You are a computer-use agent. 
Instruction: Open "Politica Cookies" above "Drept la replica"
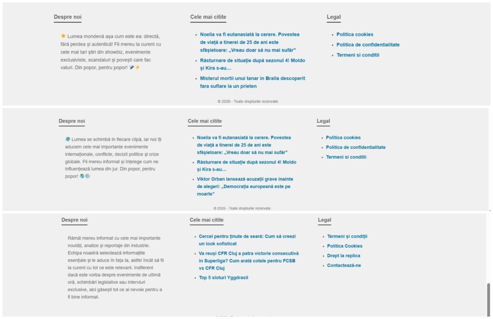(x=345, y=246)
